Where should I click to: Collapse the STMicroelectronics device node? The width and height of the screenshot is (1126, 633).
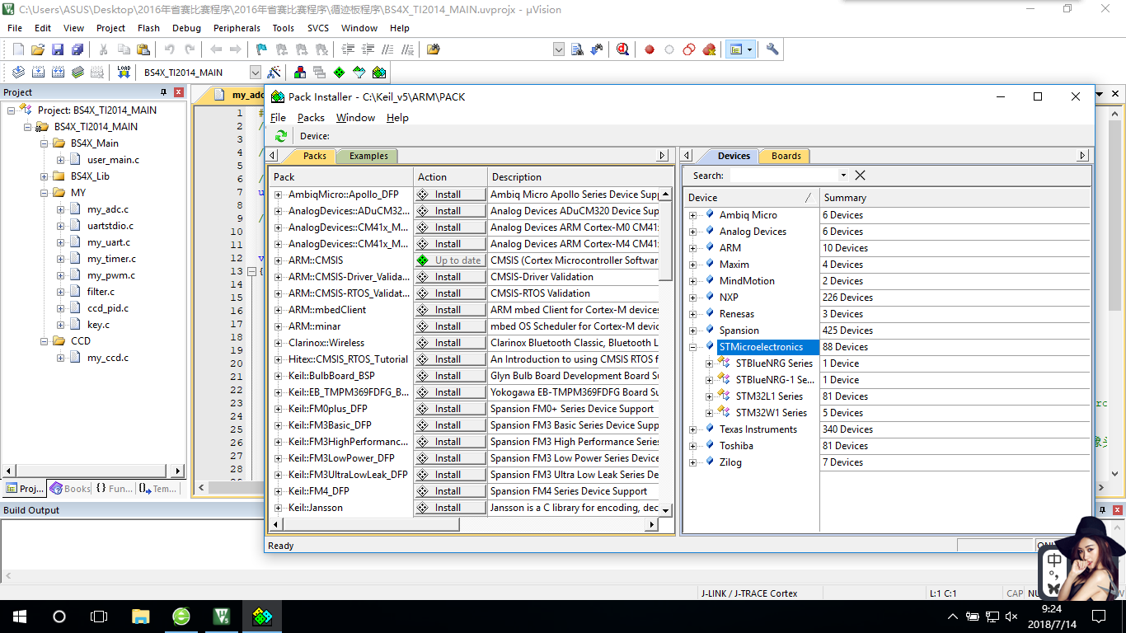pyautogui.click(x=693, y=347)
